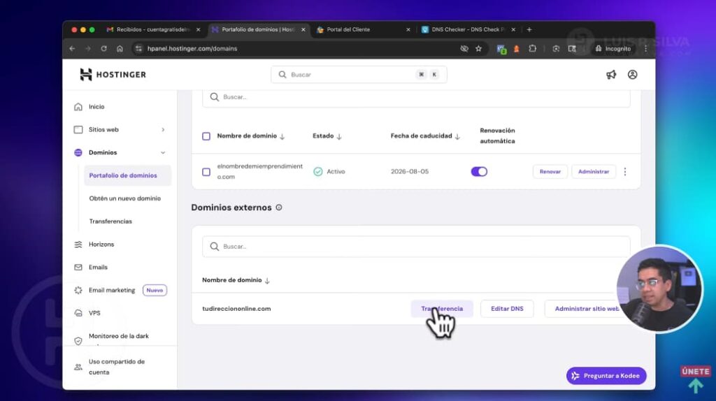Image resolution: width=716 pixels, height=401 pixels.
Task: Click the tudireccononline.com domain name
Action: [236, 309]
